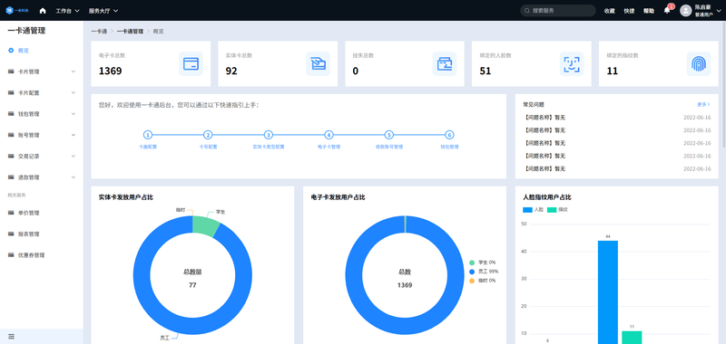Click first 【问题名称】暂无 row
Image resolution: width=726 pixels, height=344 pixels.
(x=617, y=118)
